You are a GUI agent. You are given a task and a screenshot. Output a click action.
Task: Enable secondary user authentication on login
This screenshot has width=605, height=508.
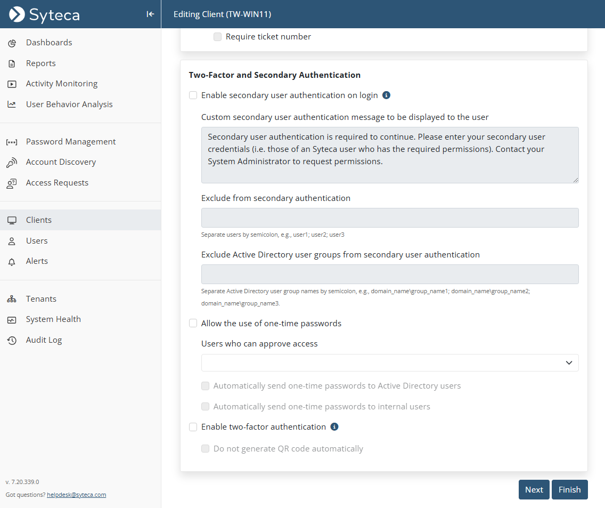tap(193, 95)
